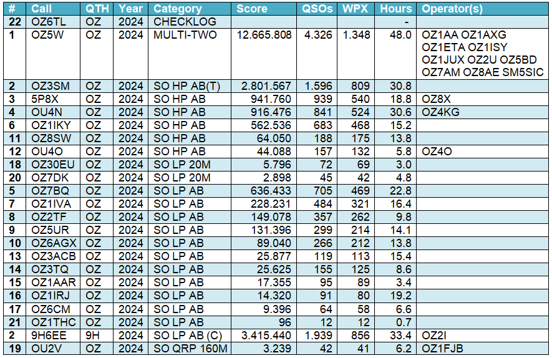This screenshot has height=358, width=552.
Task: Select the callsign OZ3SM
Action: pyautogui.click(x=51, y=86)
